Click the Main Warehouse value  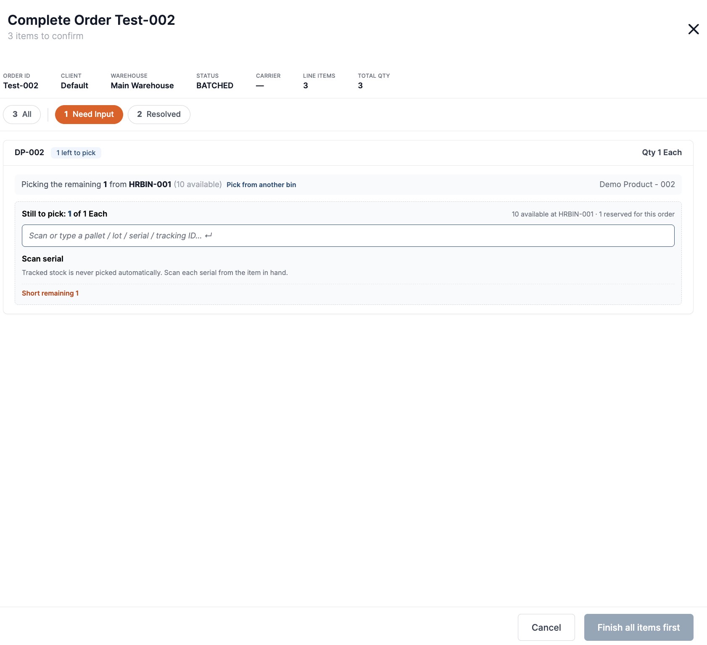pos(142,85)
